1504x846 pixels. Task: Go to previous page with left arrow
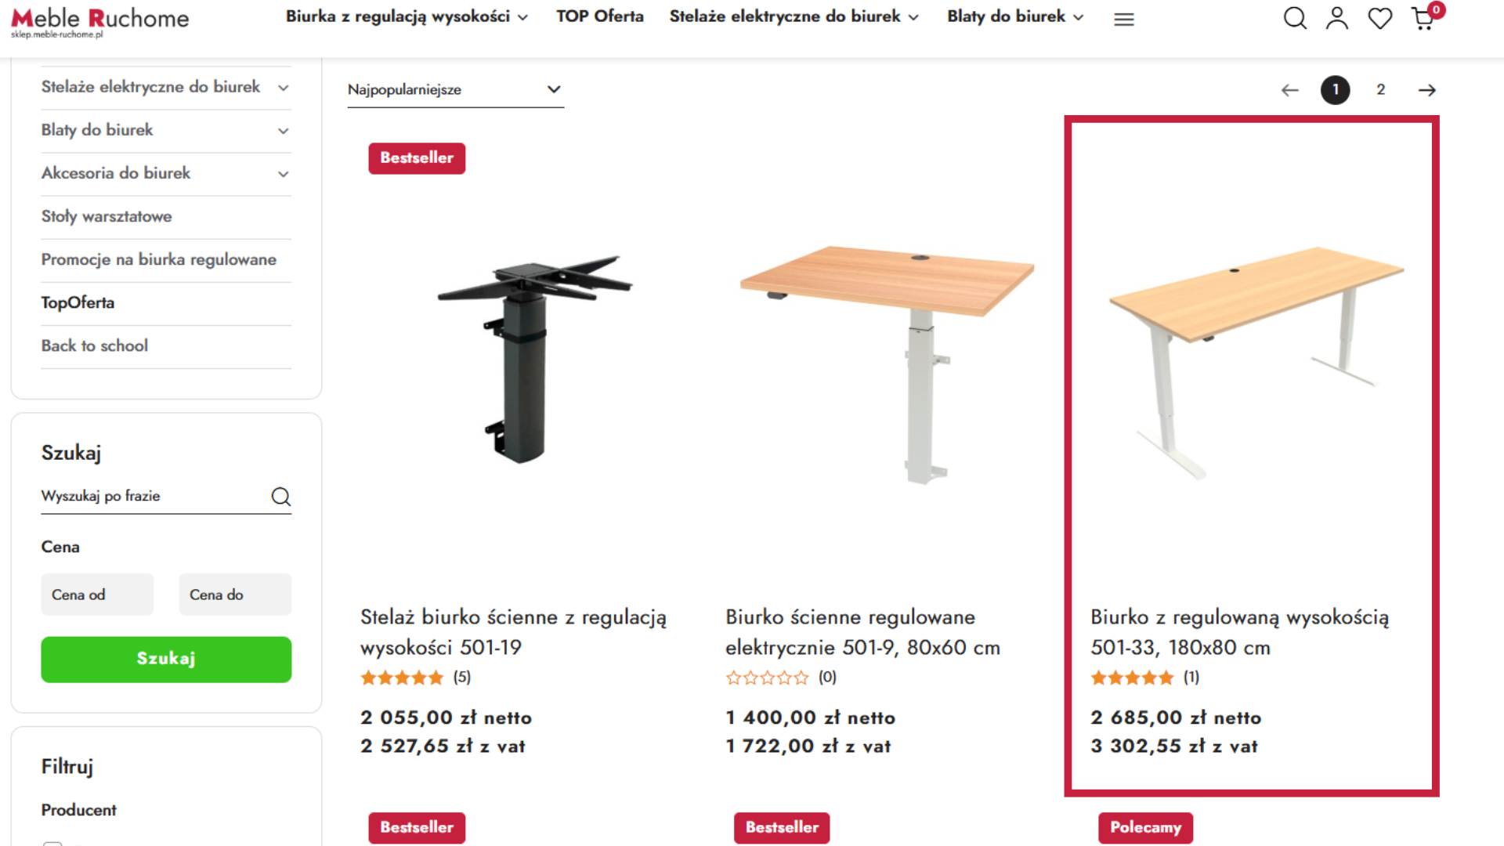1290,90
